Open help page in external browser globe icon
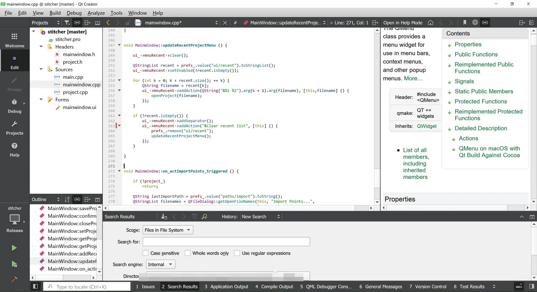Screen dimensions: 537x292 475,23
